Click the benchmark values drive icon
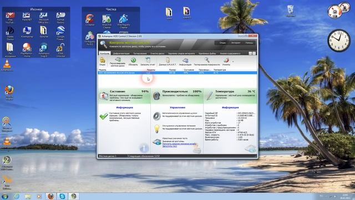The image size is (355, 200). click(156, 142)
